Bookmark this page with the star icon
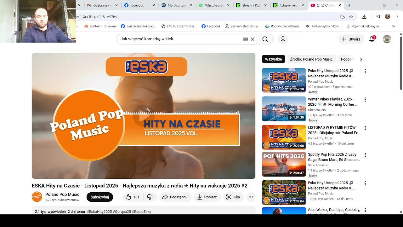The width and height of the screenshot is (403, 227). pyautogui.click(x=351, y=17)
